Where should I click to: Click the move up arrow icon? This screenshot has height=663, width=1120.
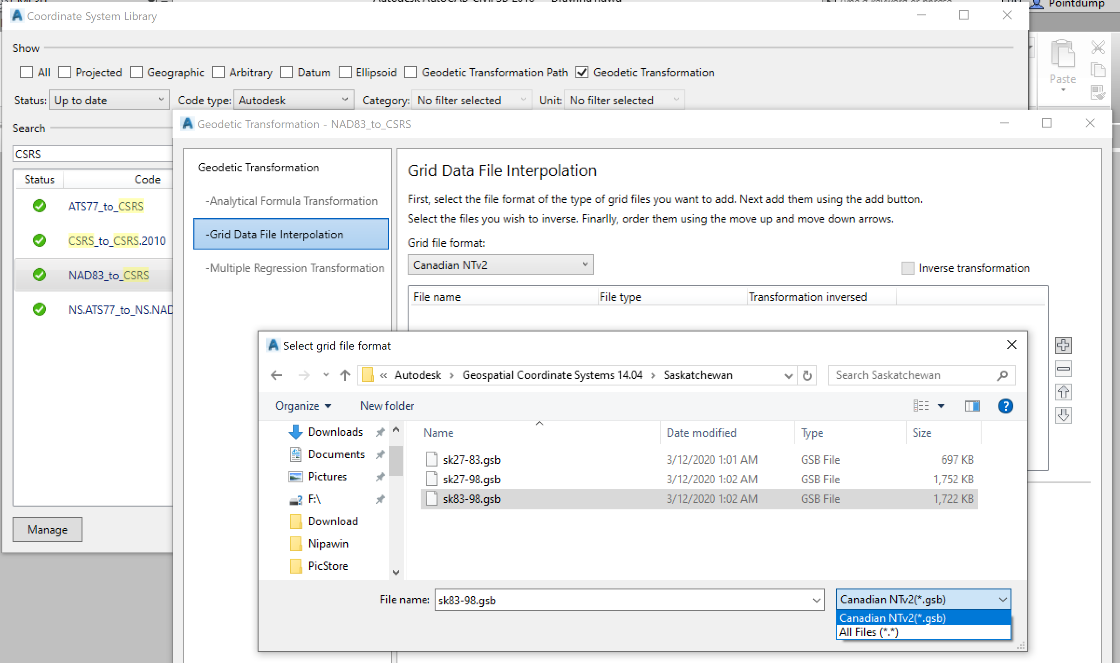pyautogui.click(x=1064, y=392)
